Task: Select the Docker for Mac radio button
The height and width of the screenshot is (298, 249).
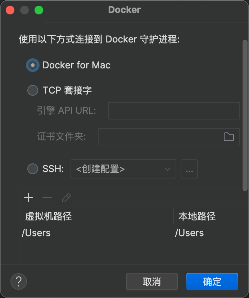Action: pyautogui.click(x=33, y=65)
